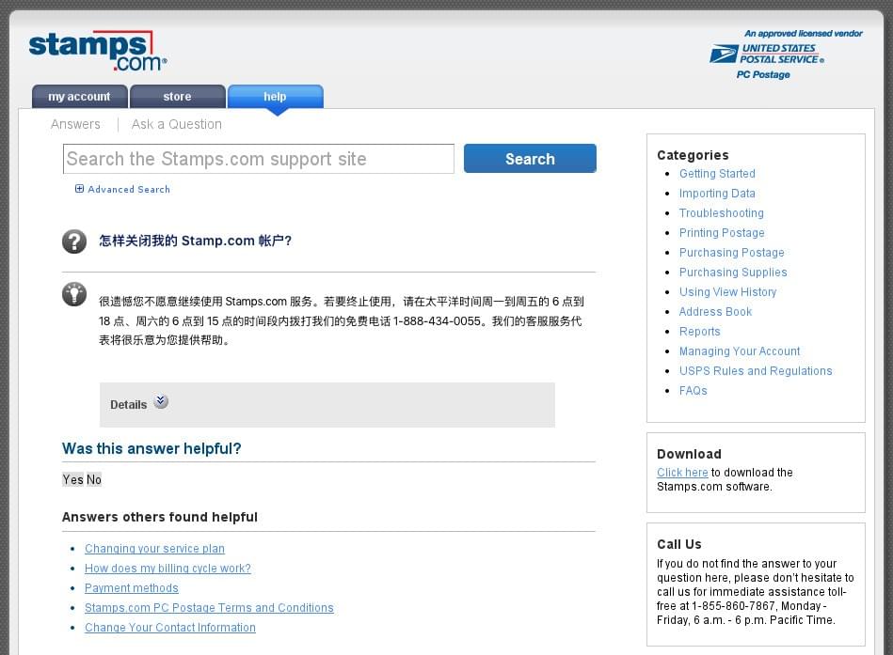This screenshot has width=893, height=655.
Task: Click the Was this answer helpful? heading
Action: [151, 448]
